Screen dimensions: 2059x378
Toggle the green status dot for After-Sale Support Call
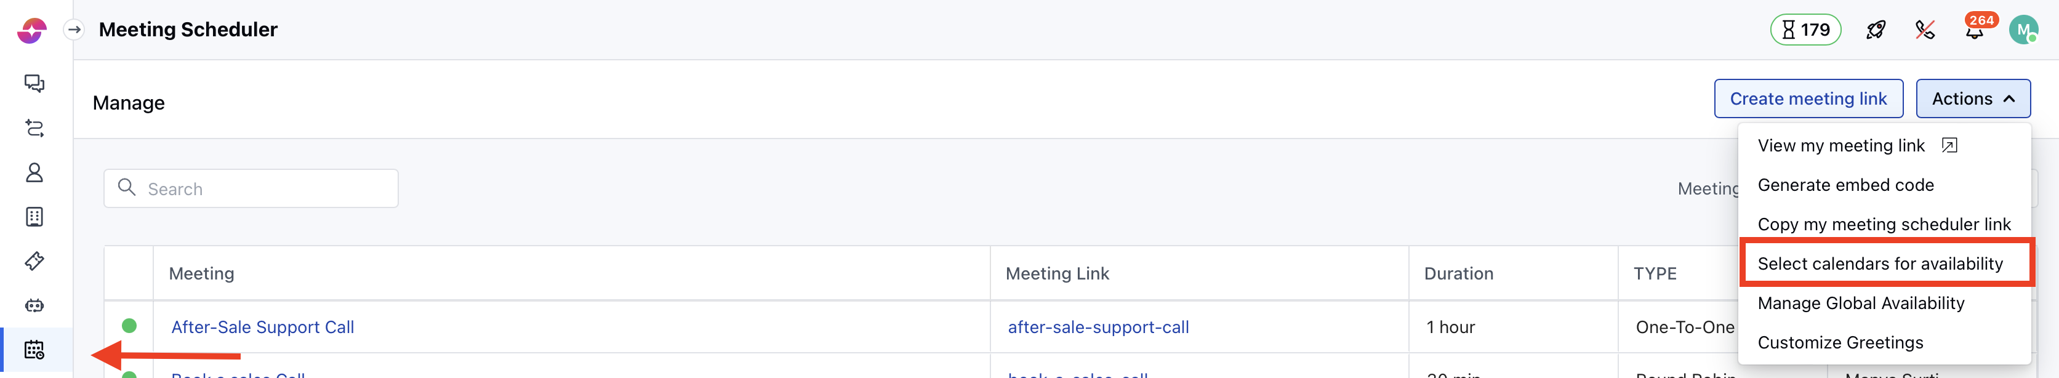[129, 326]
